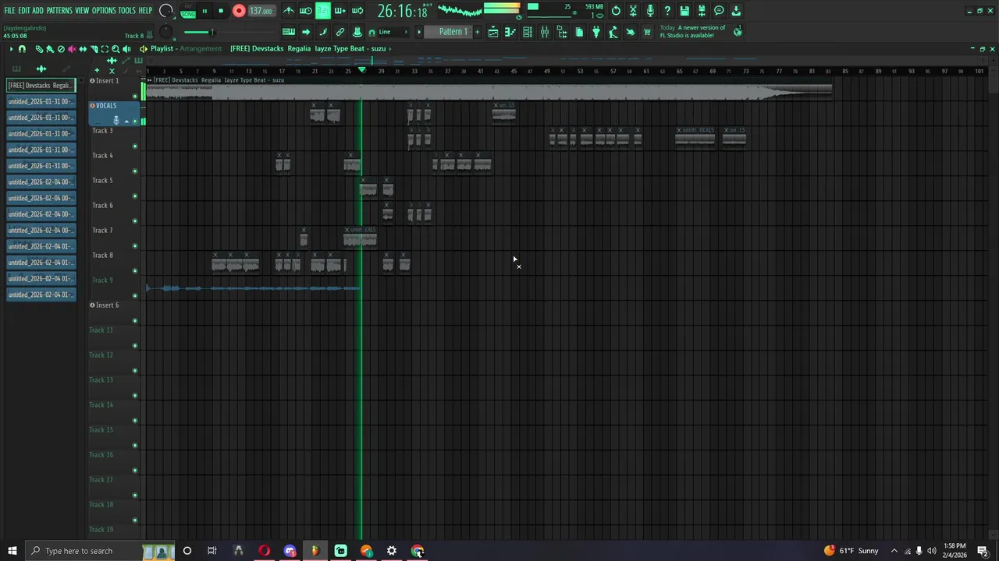Select the Paint brush tool in Playlist toolbar
This screenshot has height=561, width=999.
tap(50, 48)
